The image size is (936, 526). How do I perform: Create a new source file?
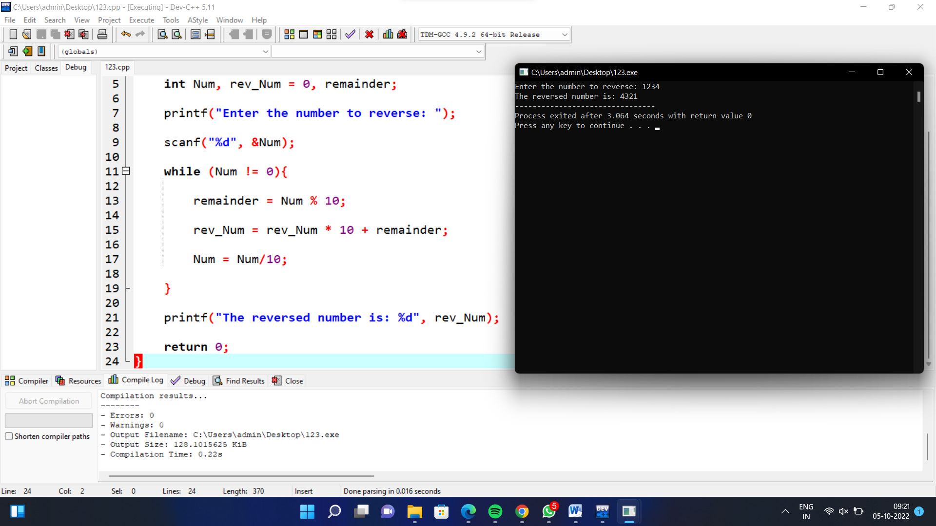pos(13,34)
